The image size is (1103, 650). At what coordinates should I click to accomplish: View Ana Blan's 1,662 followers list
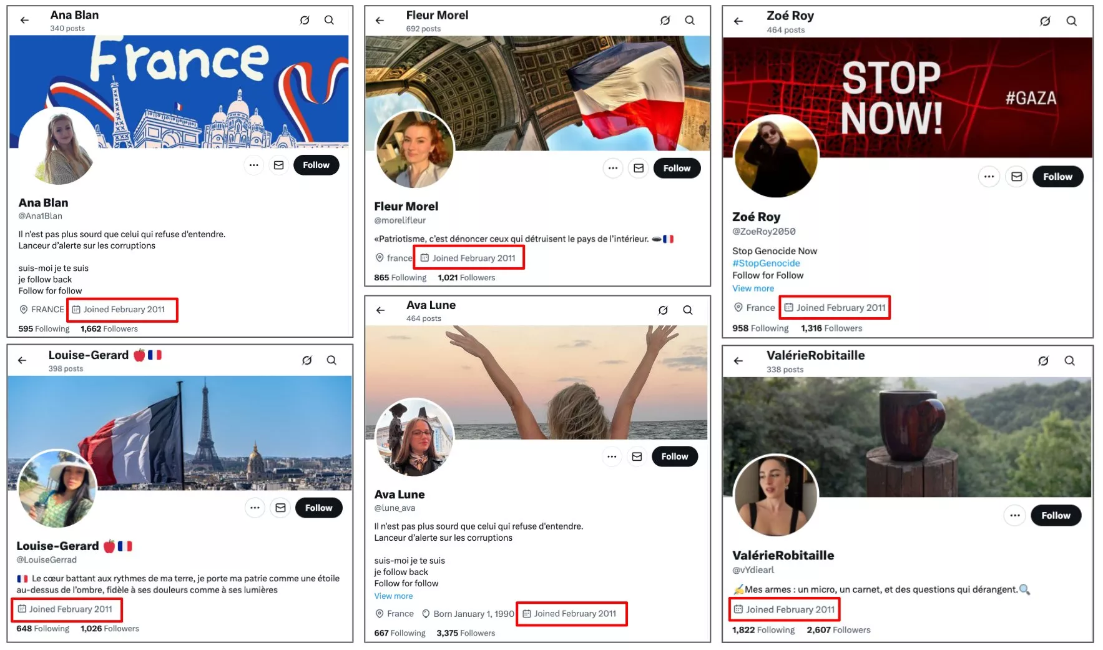tap(109, 329)
